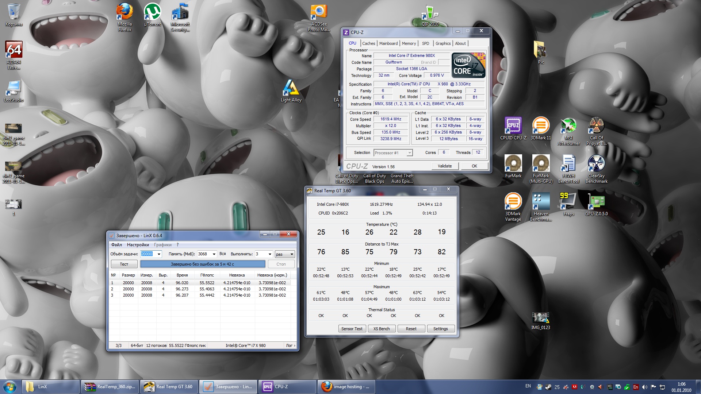Open Call Of Pripyat Benchmark icon
This screenshot has height=394, width=701.
596,131
